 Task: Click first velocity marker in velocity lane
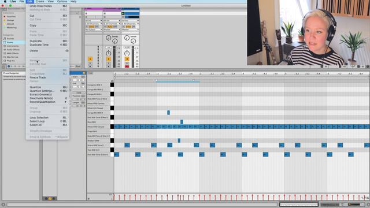point(114,197)
